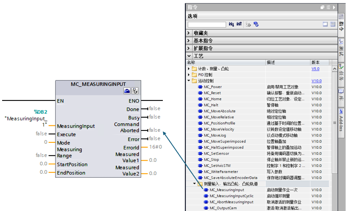Click the 计数、测量、凸轮 folder icon

[194, 69]
